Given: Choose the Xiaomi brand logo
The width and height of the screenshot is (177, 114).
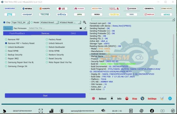Looking at the screenshot, I should pos(45,9).
